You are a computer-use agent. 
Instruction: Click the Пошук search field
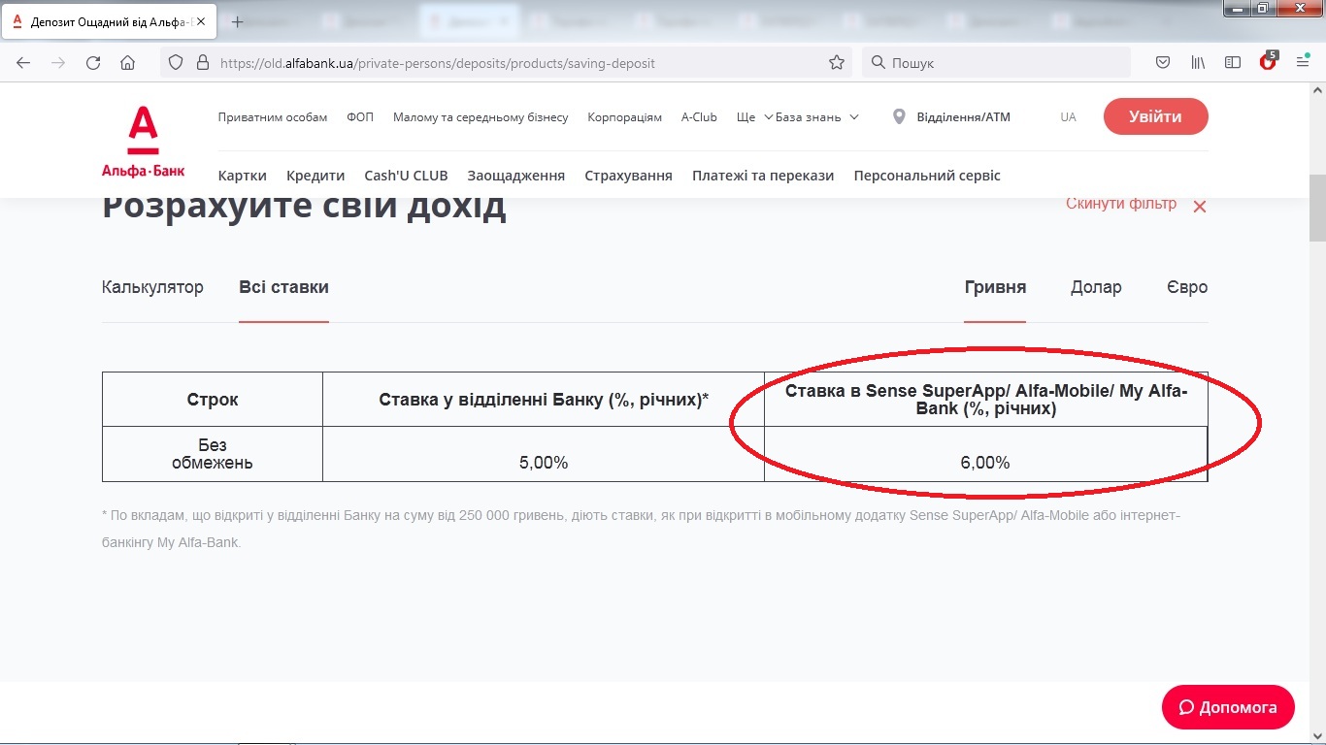point(996,63)
